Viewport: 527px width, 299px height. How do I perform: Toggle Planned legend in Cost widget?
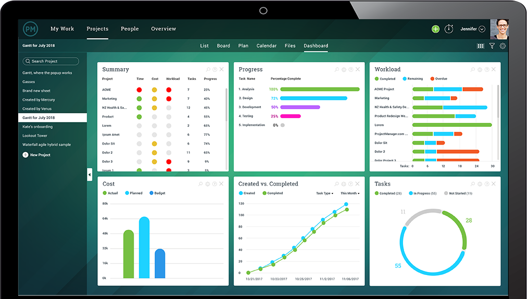coord(134,193)
